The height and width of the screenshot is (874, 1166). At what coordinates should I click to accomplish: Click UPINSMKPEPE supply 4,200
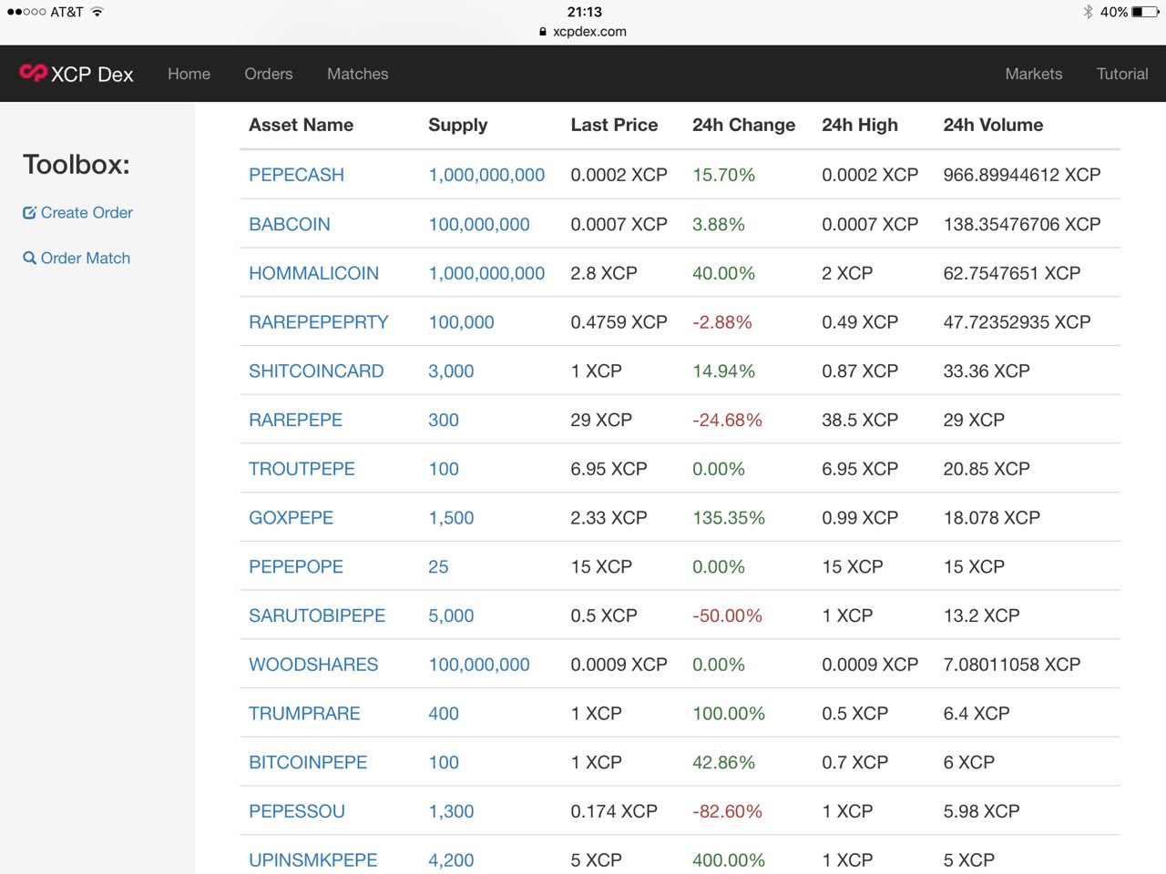click(451, 860)
